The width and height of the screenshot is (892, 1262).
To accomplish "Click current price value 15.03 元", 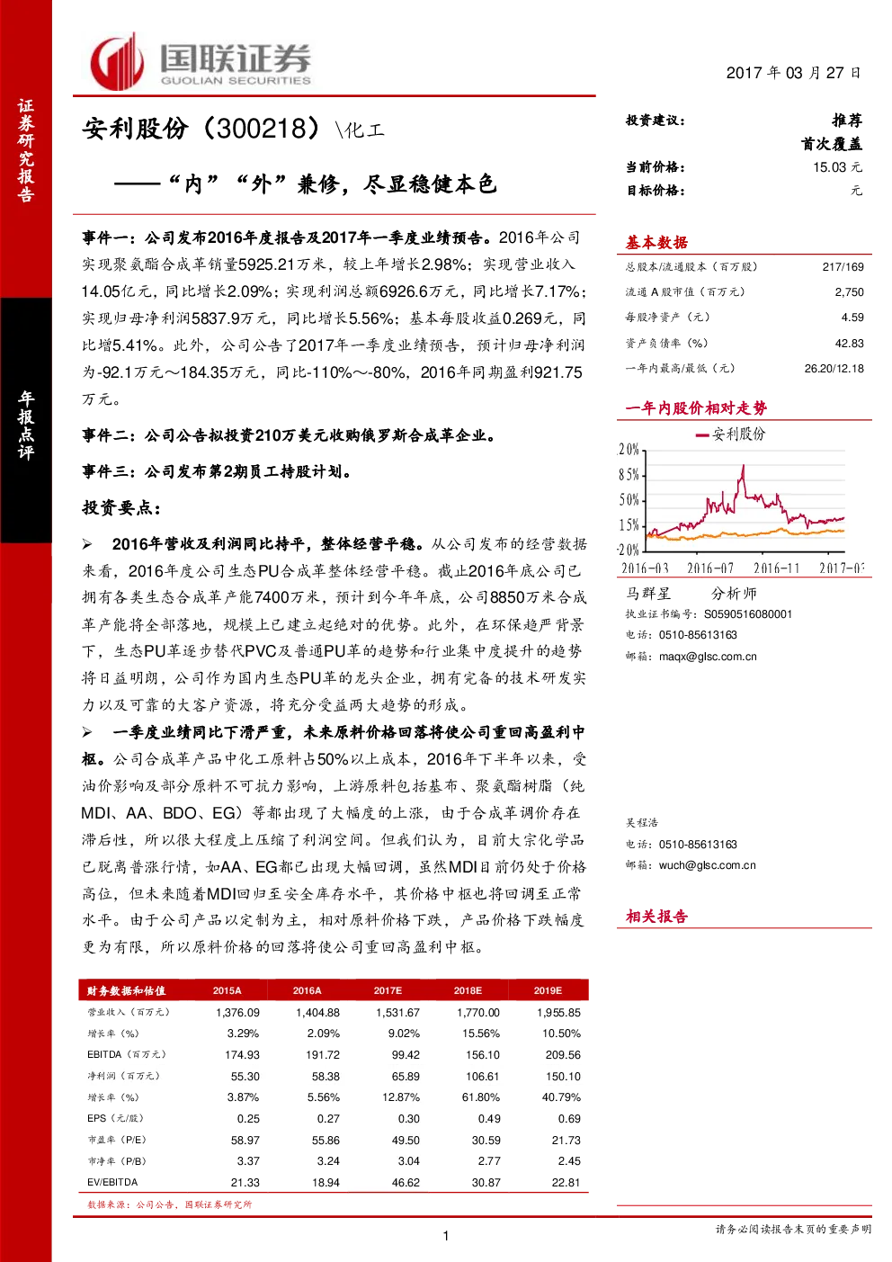I will [x=837, y=167].
